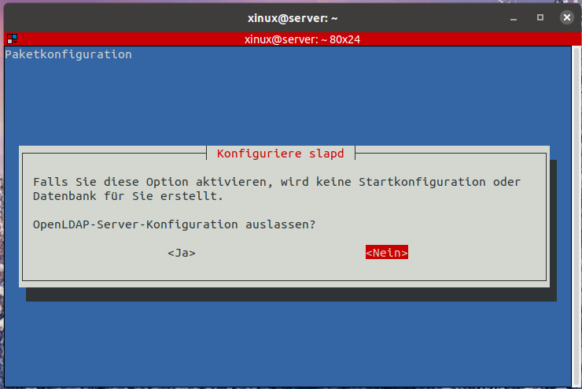Click 'OpenLDAP-Server-Konfiguration auslassen?' question
The height and width of the screenshot is (389, 582).
click(x=174, y=224)
